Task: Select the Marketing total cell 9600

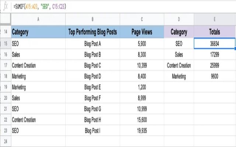Action: click(x=215, y=76)
